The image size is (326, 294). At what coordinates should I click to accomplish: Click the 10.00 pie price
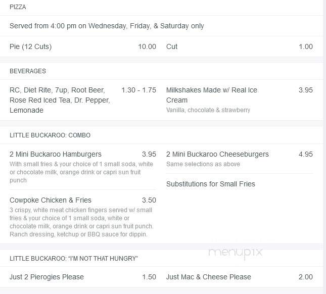147,46
